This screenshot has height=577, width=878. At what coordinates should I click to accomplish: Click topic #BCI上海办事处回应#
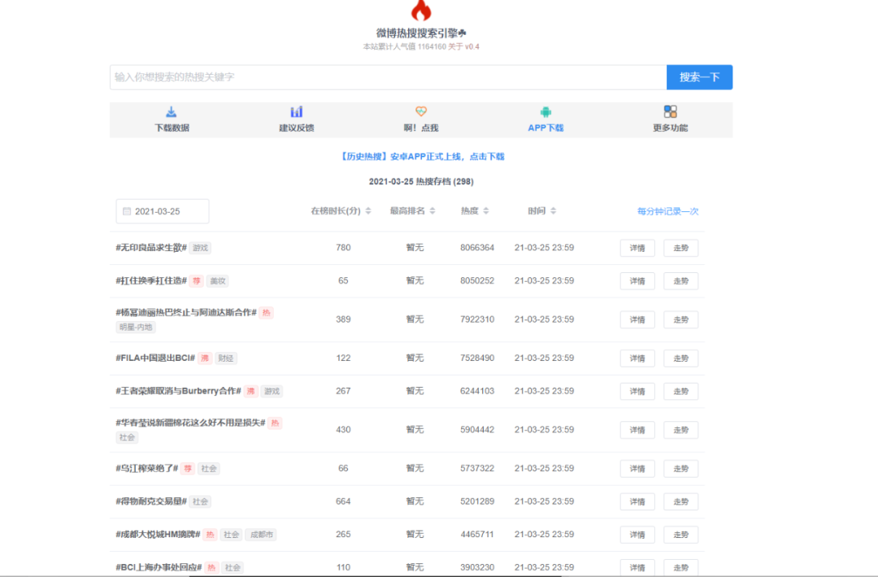coord(159,567)
